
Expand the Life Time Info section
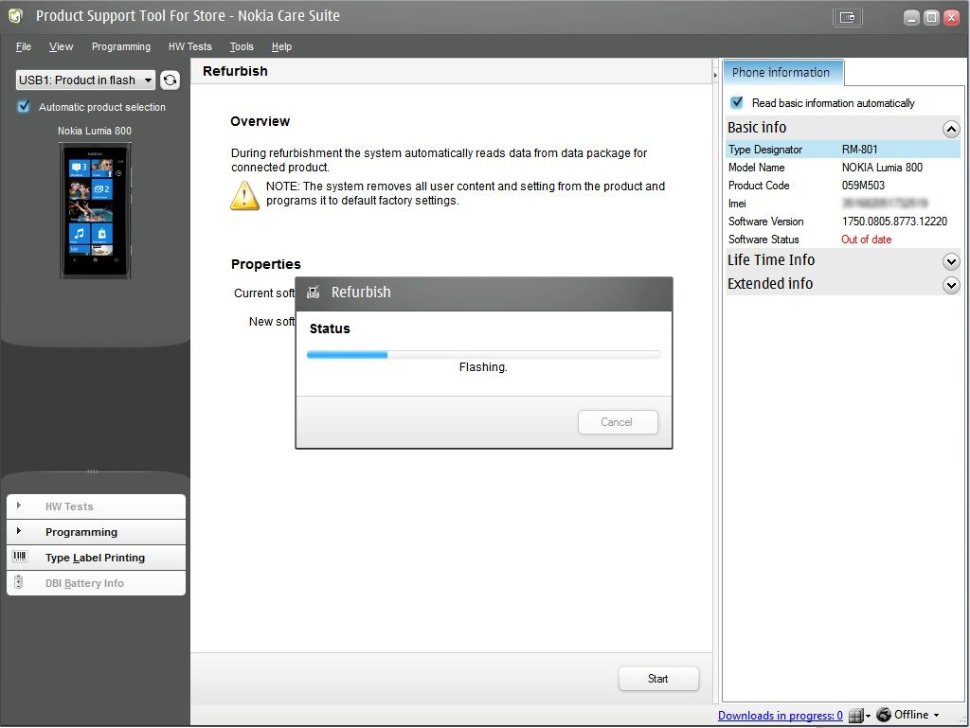coord(951,261)
